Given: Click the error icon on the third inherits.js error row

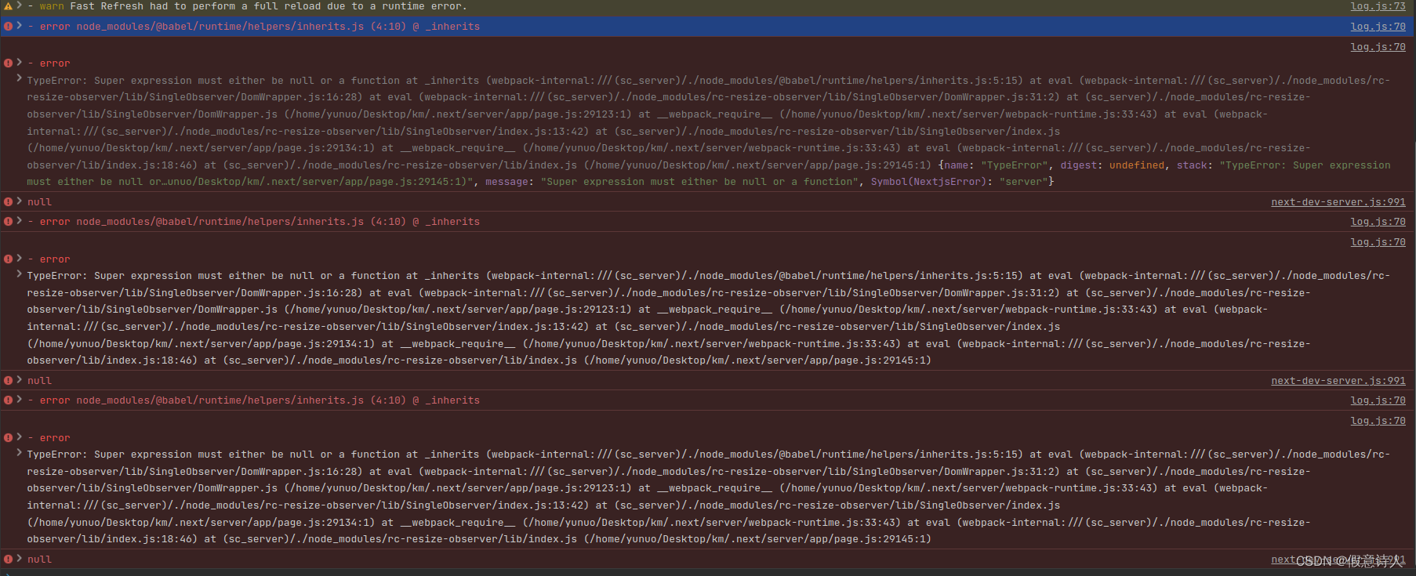Looking at the screenshot, I should pyautogui.click(x=8, y=400).
